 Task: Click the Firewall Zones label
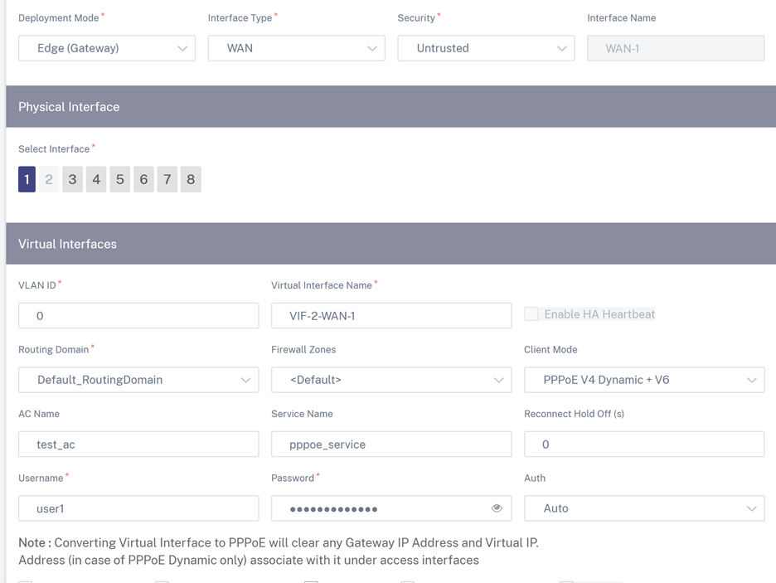click(x=303, y=349)
